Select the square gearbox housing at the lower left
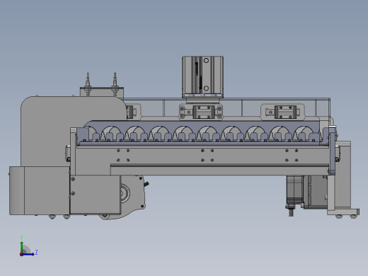 click(x=96, y=195)
